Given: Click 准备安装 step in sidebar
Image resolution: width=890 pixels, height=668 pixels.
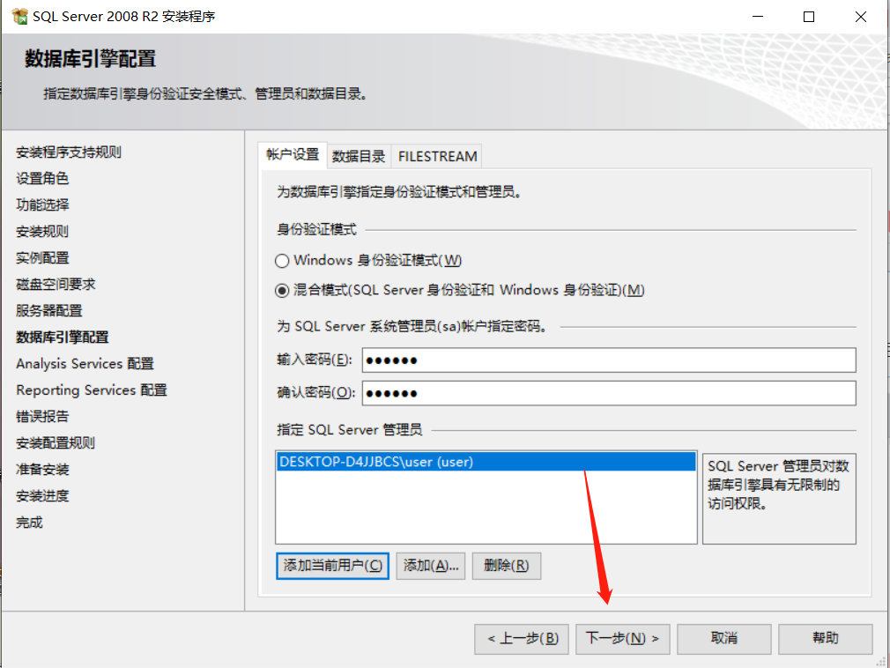Looking at the screenshot, I should coord(42,470).
